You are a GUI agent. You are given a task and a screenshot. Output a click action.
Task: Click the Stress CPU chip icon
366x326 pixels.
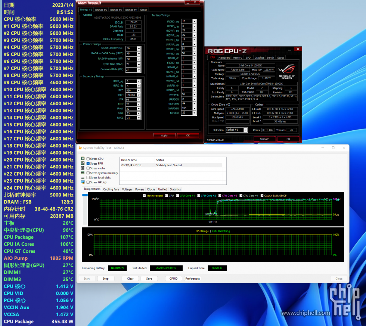pos(83,158)
